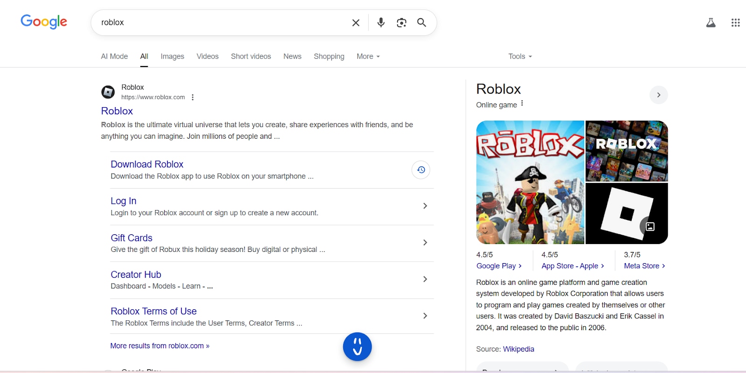Switch to Images tab

pyautogui.click(x=173, y=56)
